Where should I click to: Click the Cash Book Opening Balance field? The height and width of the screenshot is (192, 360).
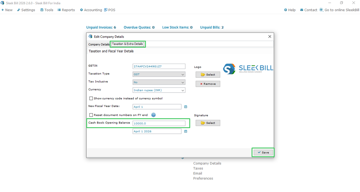(159, 123)
